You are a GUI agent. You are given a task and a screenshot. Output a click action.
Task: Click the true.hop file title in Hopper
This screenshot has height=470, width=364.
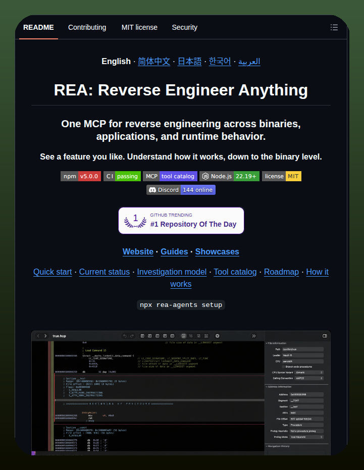pyautogui.click(x=59, y=336)
